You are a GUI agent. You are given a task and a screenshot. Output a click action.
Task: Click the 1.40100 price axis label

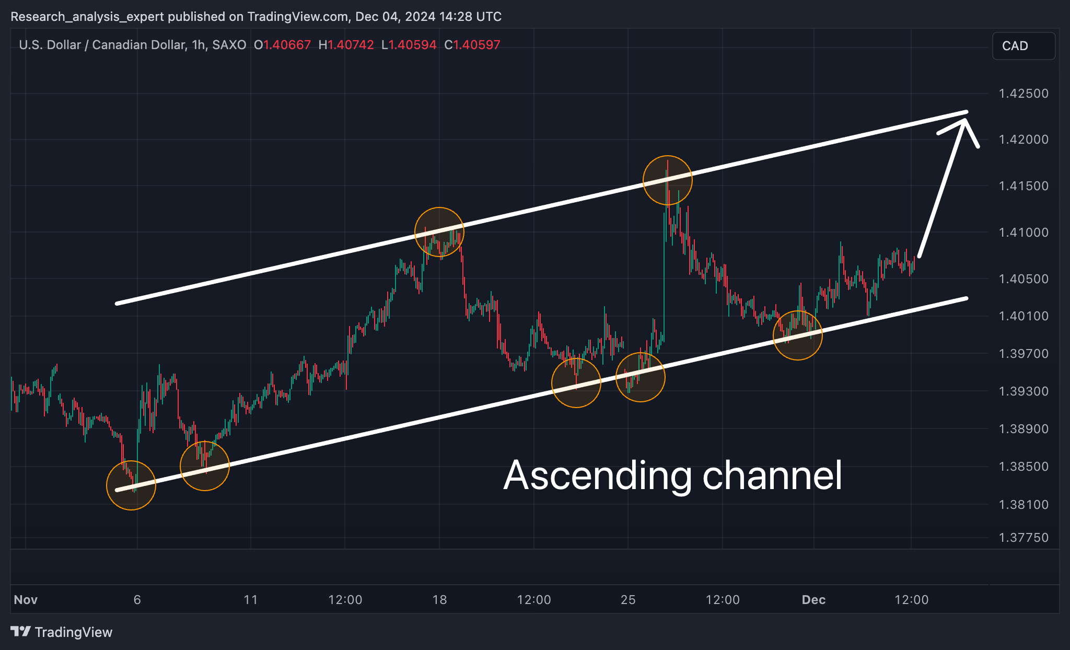coord(1024,316)
